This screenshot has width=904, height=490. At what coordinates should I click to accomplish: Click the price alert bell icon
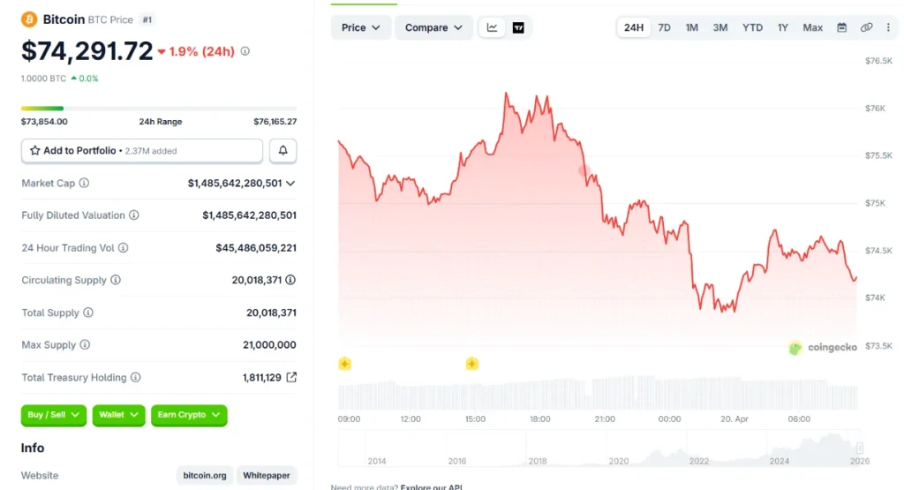click(x=282, y=151)
